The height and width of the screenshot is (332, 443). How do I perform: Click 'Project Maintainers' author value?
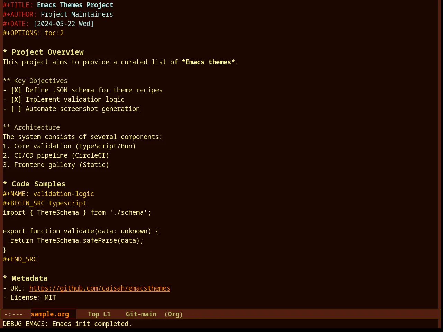tap(77, 15)
